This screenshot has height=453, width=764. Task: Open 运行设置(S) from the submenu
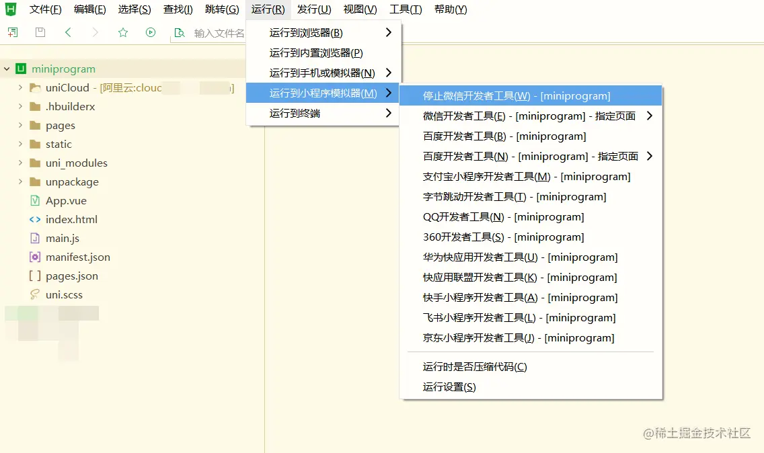tap(531, 387)
